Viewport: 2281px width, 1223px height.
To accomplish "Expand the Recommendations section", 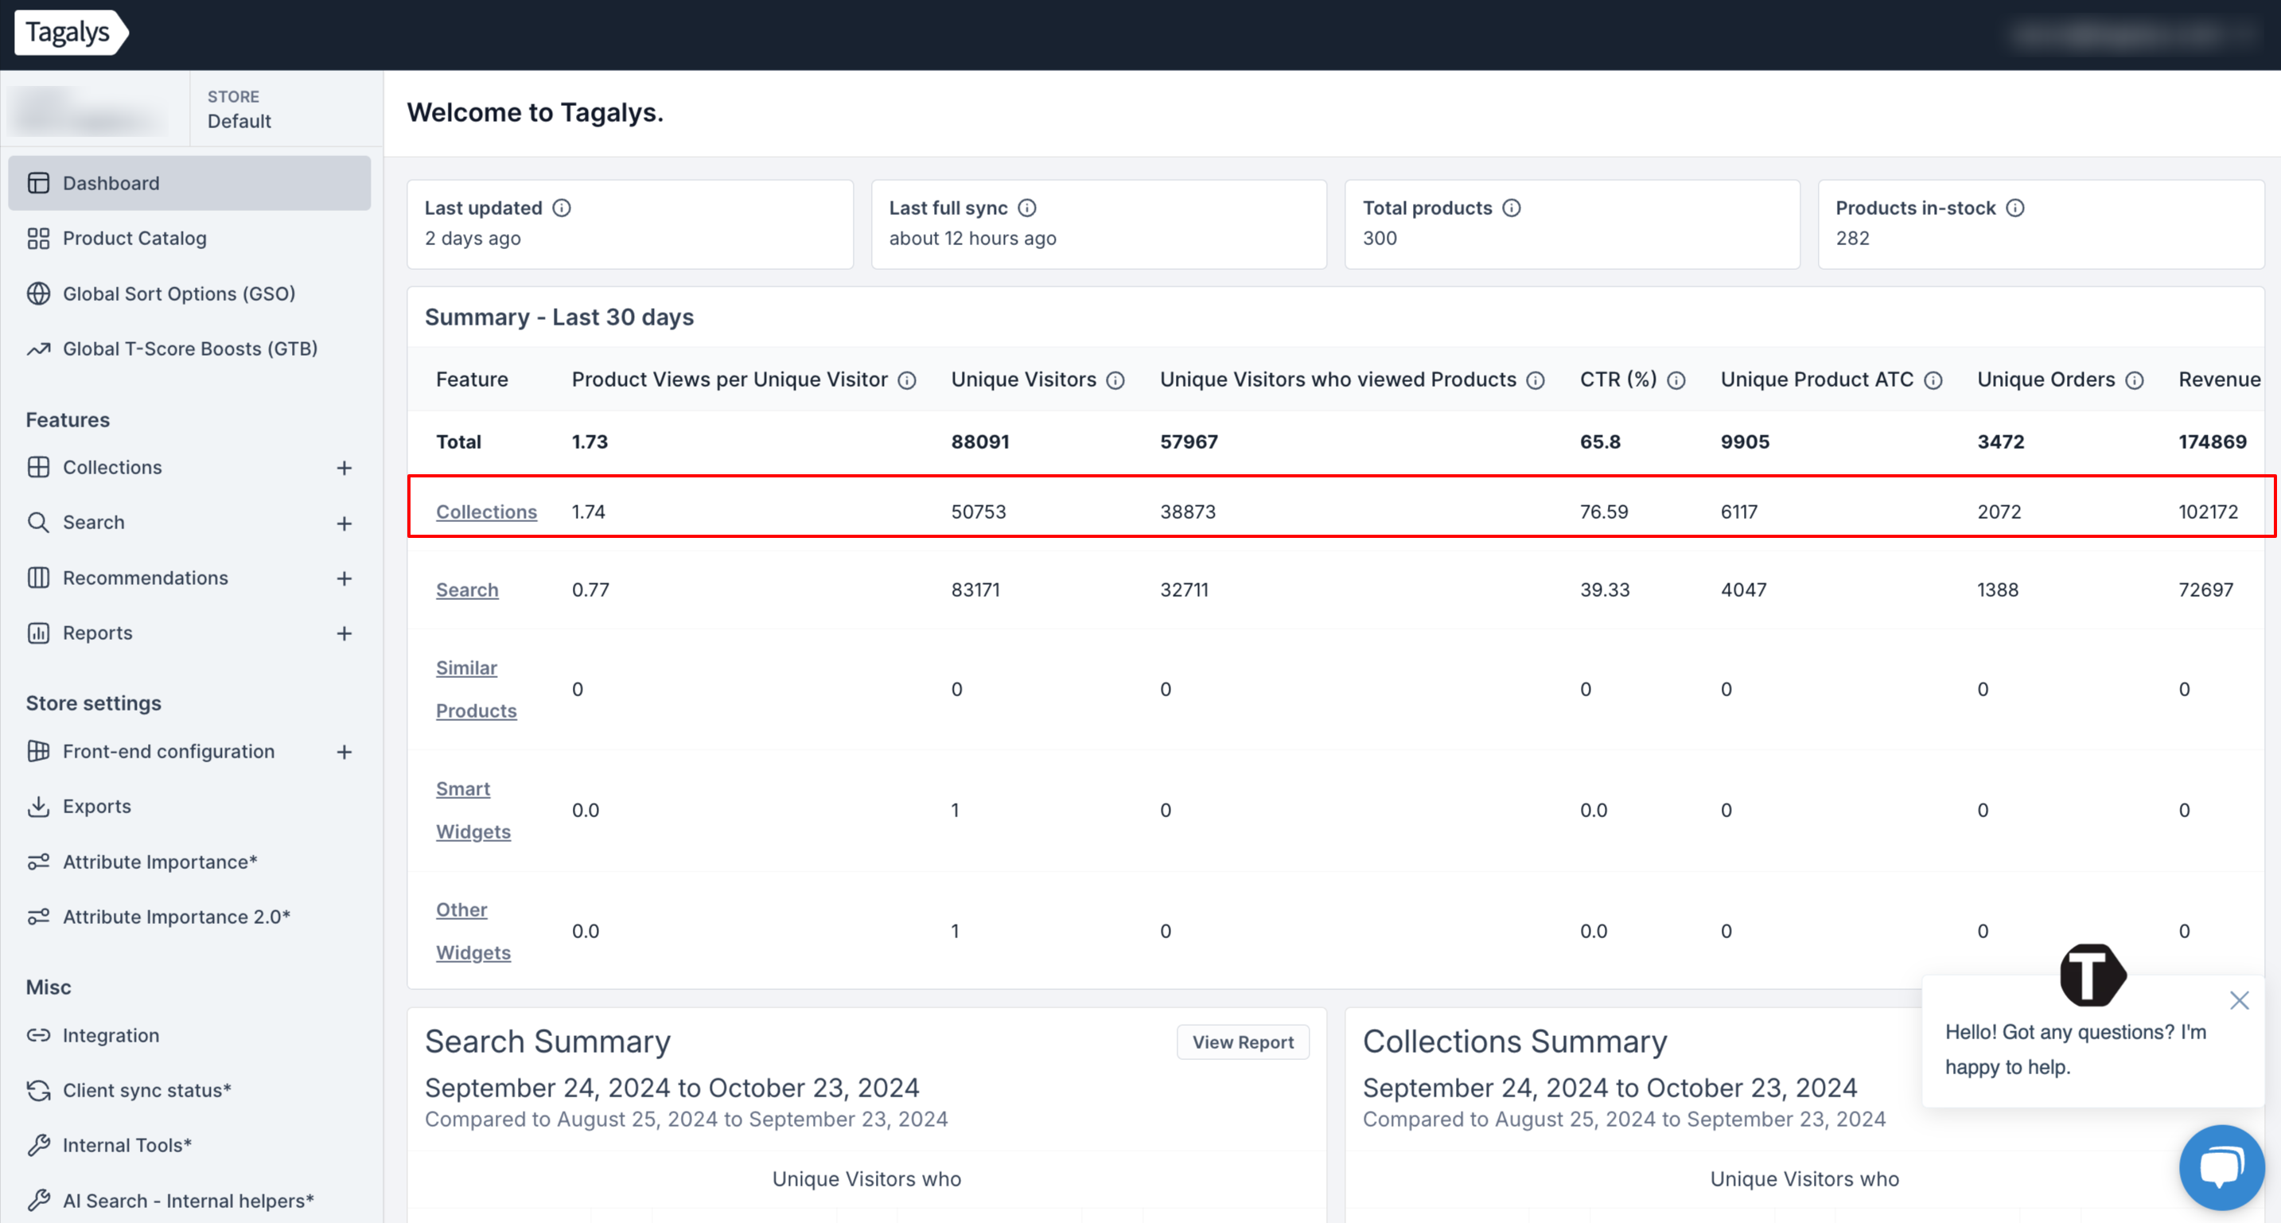I will [x=344, y=578].
